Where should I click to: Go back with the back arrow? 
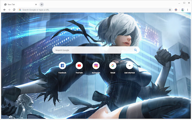[4, 10]
